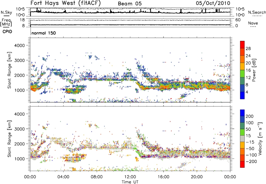
Task: Click the '3000' tick of velocity panel
Action: [19, 129]
